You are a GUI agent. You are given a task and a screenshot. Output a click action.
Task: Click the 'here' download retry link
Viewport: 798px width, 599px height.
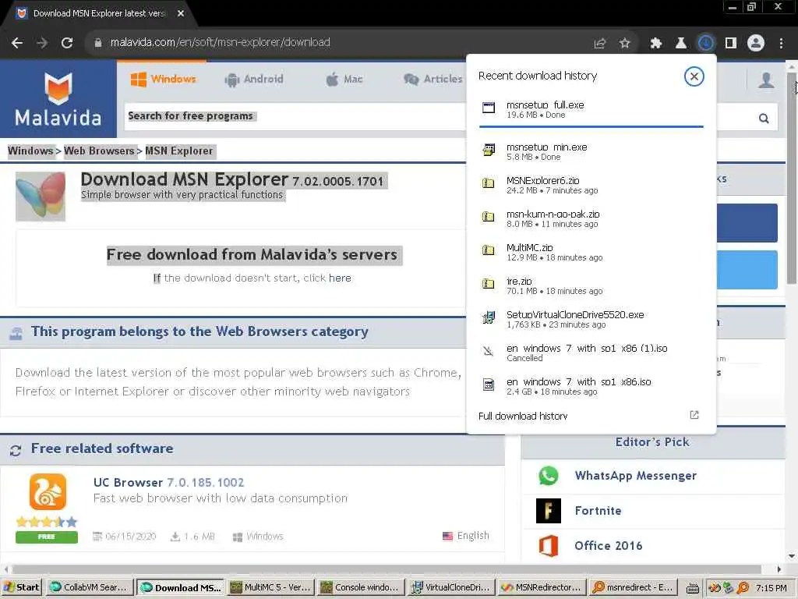[x=340, y=278]
